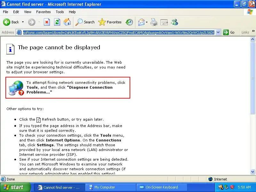Viewport: 256px width, 192px height.
Task: Click scrollbar down arrow
Action: [x=252, y=172]
